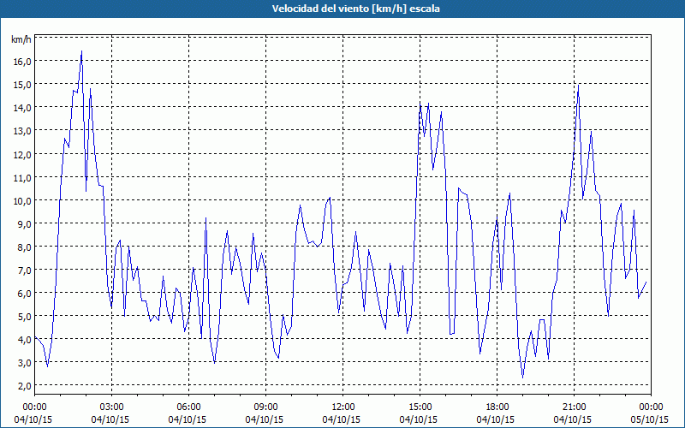This screenshot has height=428, width=685.
Task: Select the 9,0 y-axis value
Action: [x=25, y=223]
